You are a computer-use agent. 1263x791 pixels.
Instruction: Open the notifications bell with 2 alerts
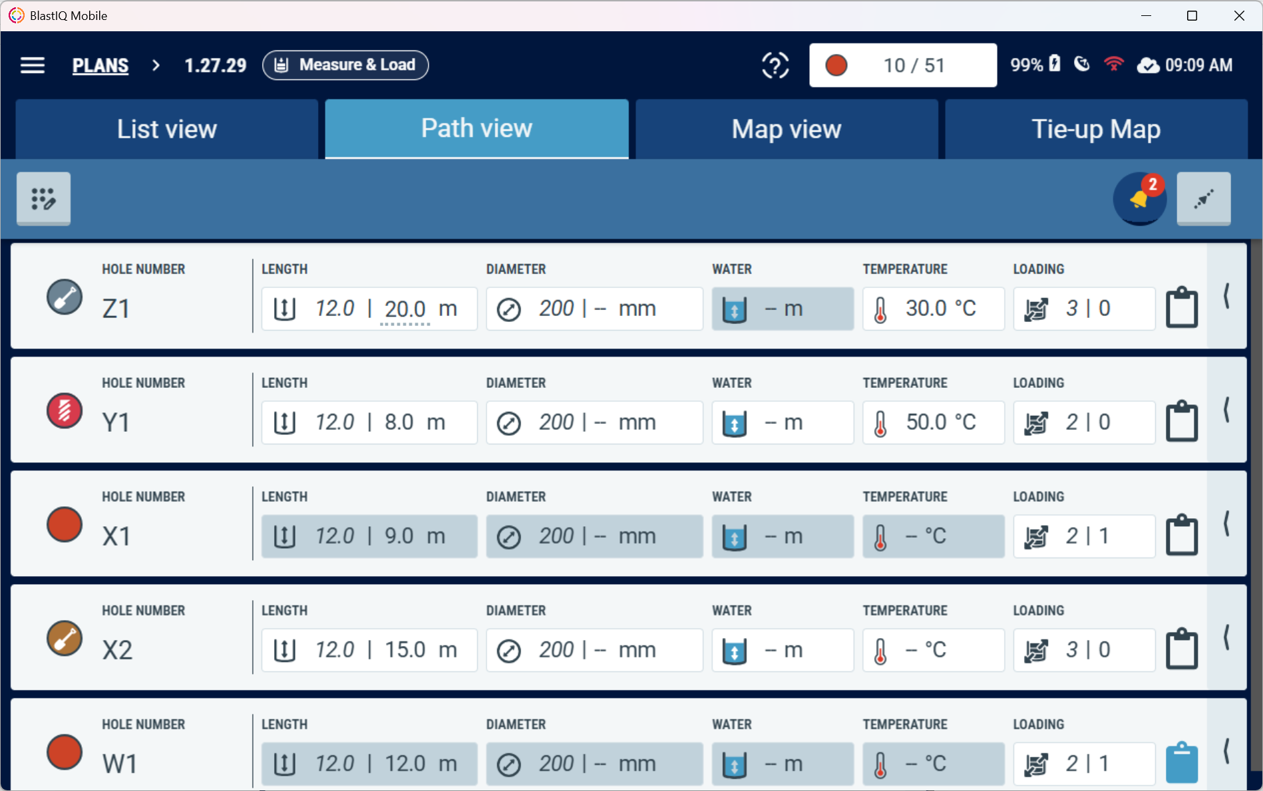pos(1140,198)
